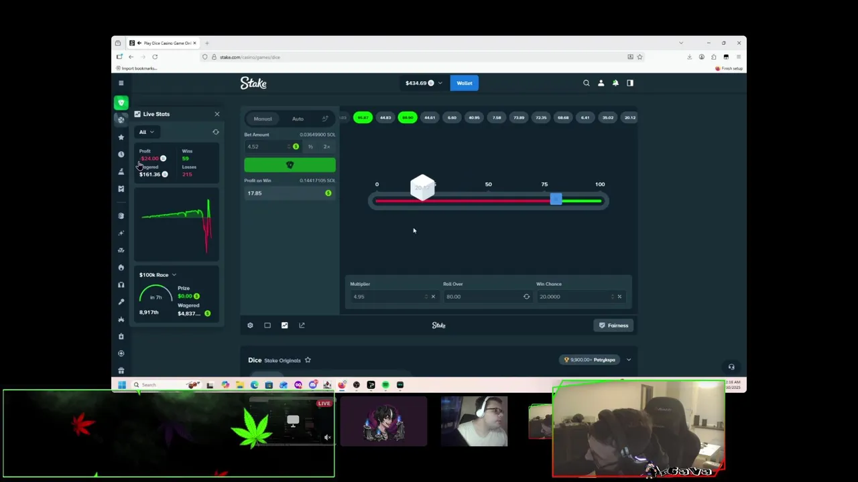
Task: Click the green section of dice slider
Action: coord(582,201)
